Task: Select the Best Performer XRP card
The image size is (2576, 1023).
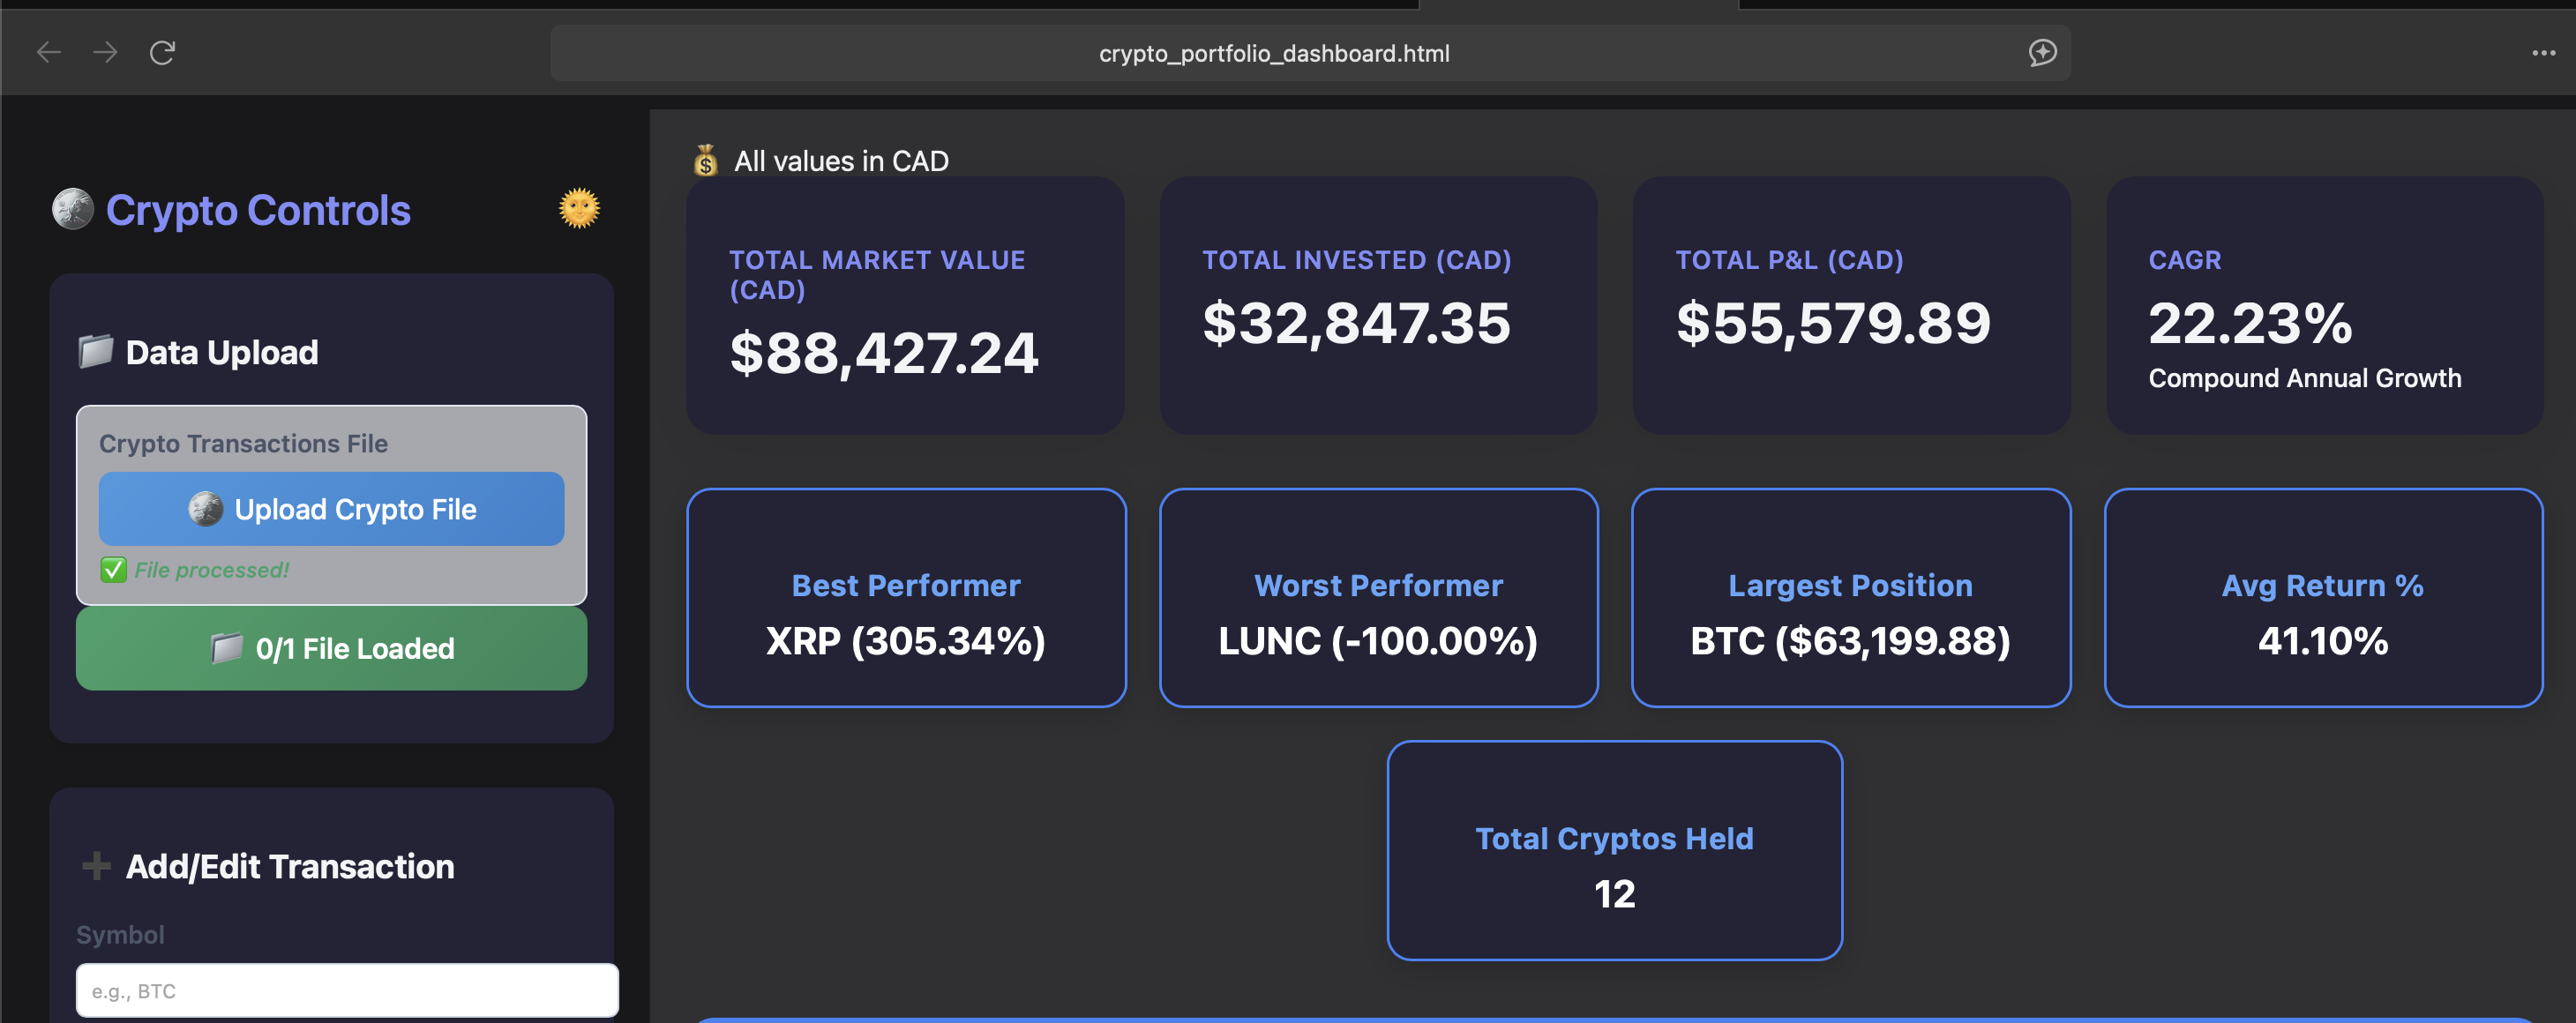Action: pos(906,600)
